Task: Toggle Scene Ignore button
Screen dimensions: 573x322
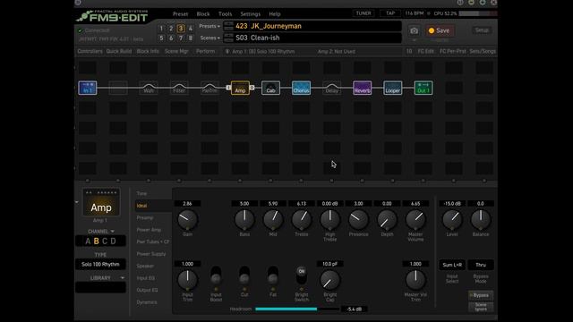Action: click(x=481, y=307)
